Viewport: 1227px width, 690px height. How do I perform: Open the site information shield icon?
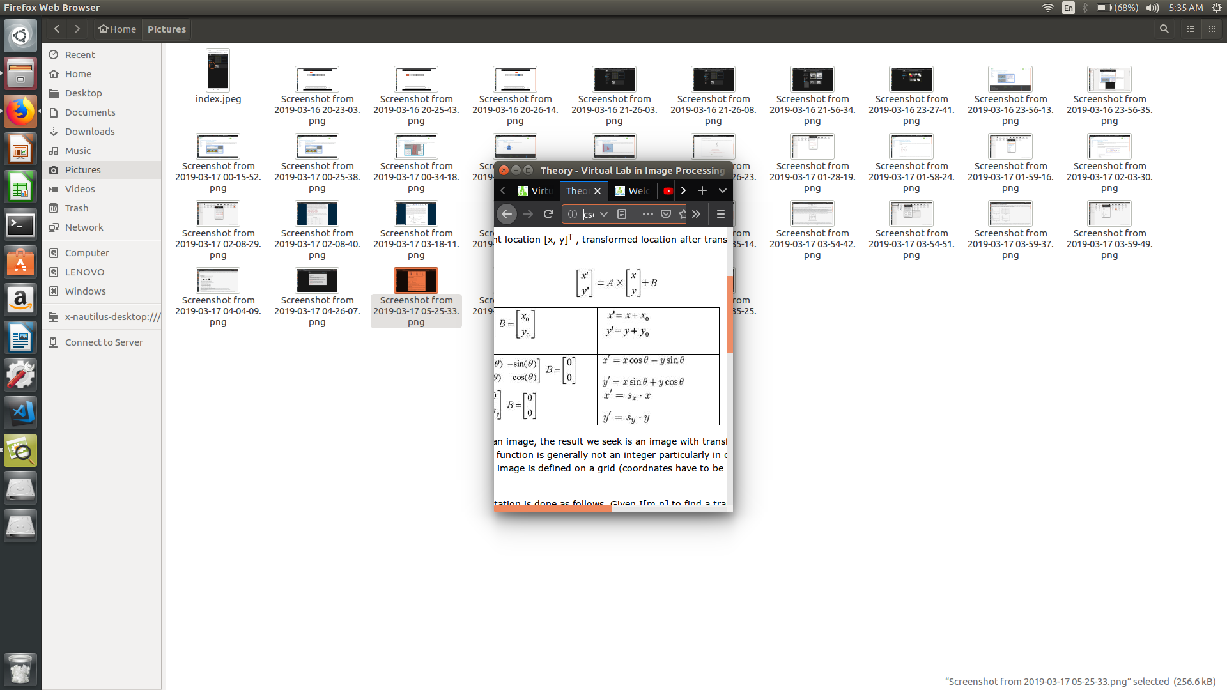[x=572, y=214]
